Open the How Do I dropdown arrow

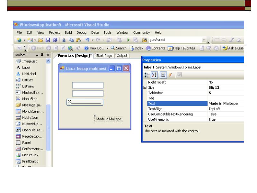pos(107,48)
